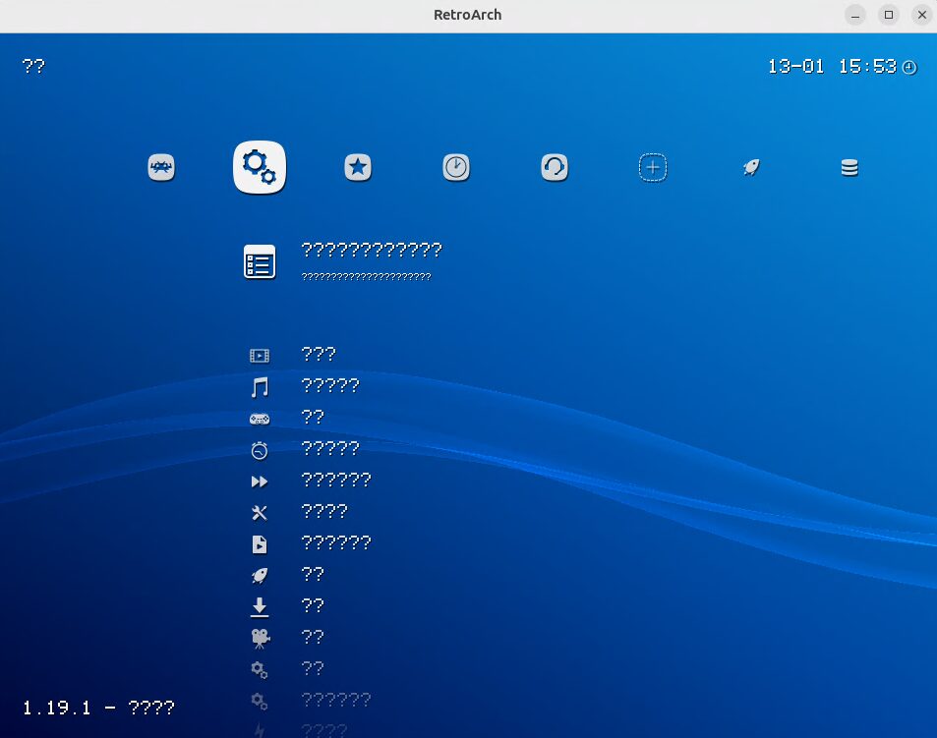Viewport: 937px width, 738px height.
Task: Select the database stack icon in top row
Action: [x=849, y=167]
